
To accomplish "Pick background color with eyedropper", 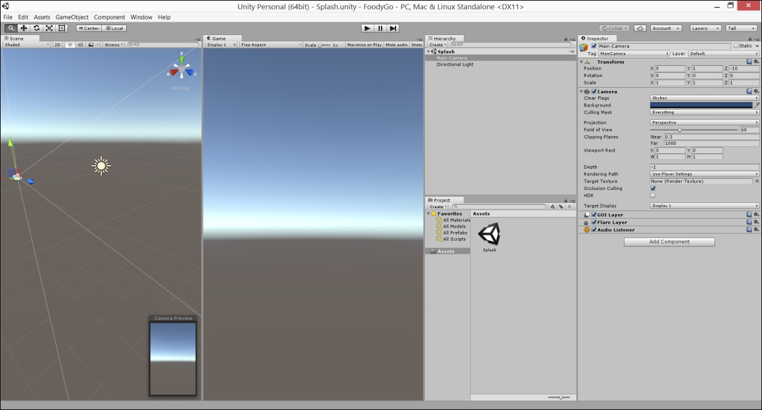I will pos(756,105).
